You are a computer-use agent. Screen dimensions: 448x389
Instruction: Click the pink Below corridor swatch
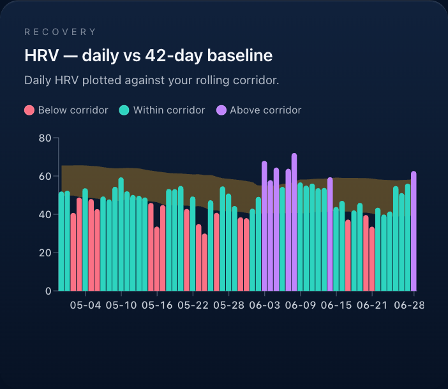pos(29,110)
